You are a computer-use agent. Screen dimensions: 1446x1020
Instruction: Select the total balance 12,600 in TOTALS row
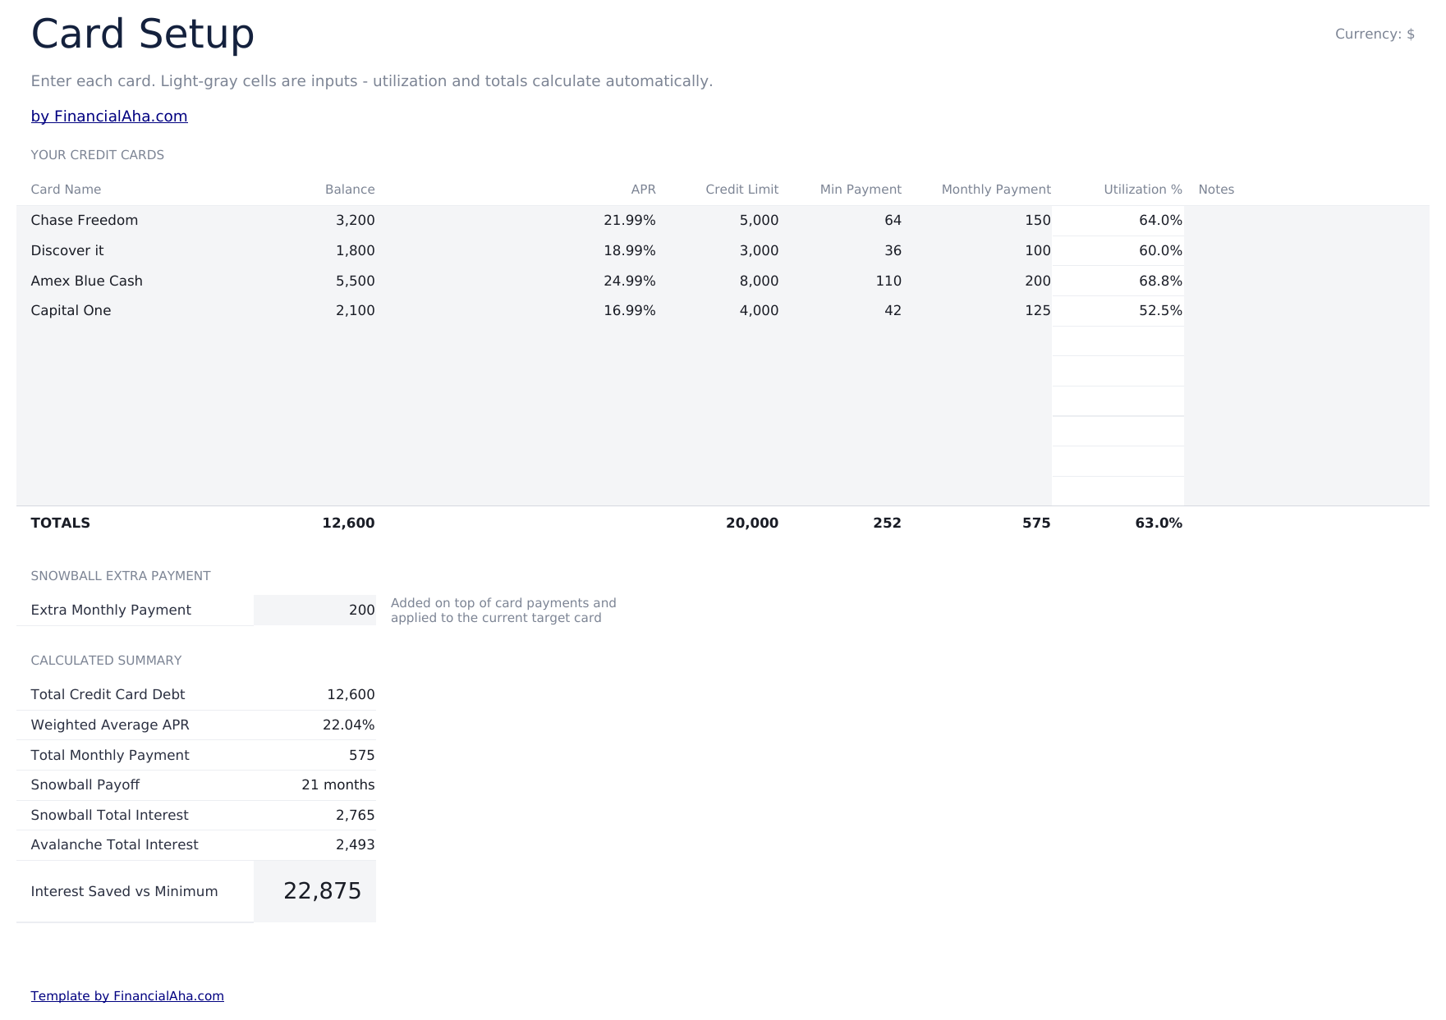pos(348,524)
